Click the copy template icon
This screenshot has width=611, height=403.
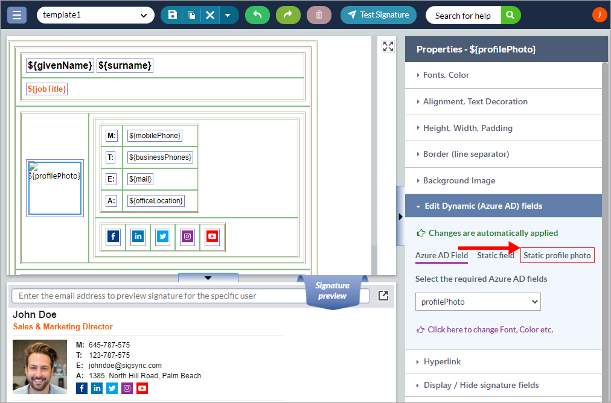point(191,15)
